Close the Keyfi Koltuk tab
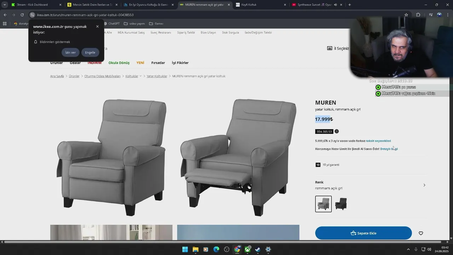The image size is (453, 255). (x=285, y=5)
